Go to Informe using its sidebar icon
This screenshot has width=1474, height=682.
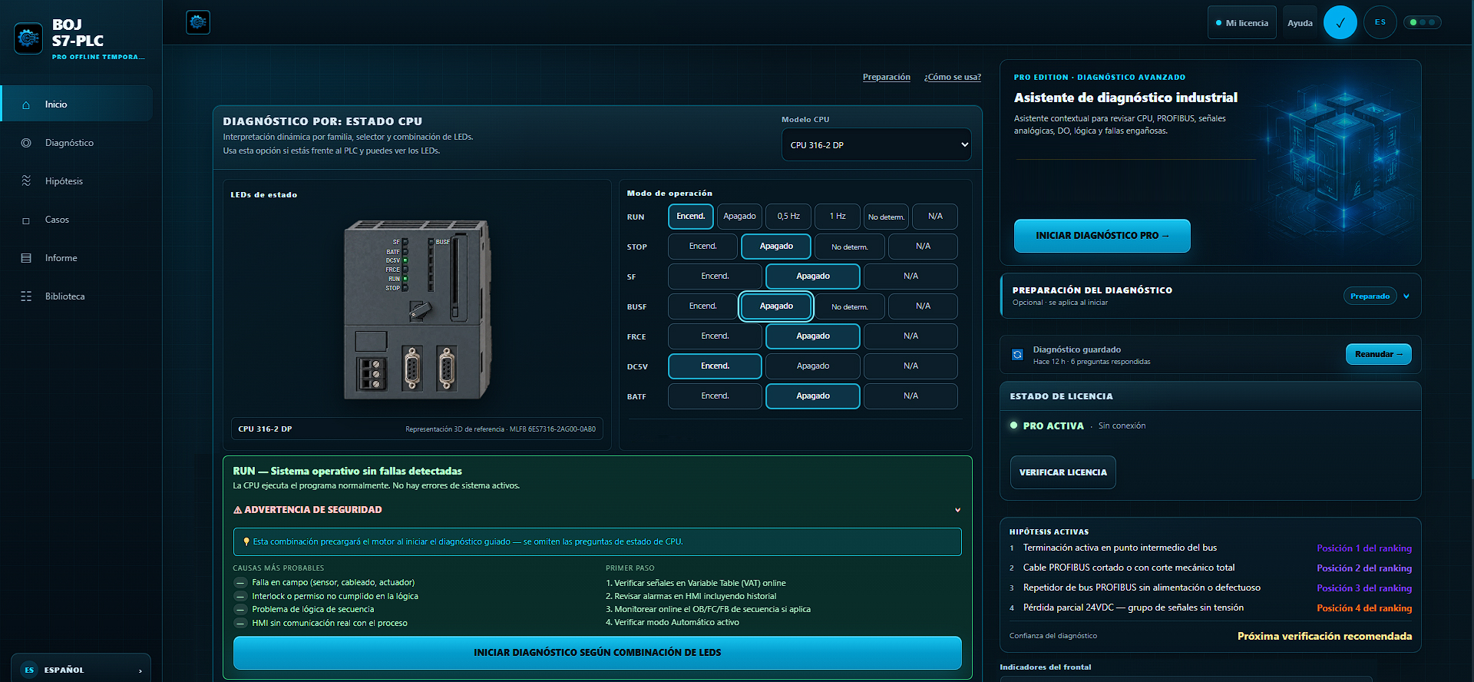pyautogui.click(x=26, y=258)
